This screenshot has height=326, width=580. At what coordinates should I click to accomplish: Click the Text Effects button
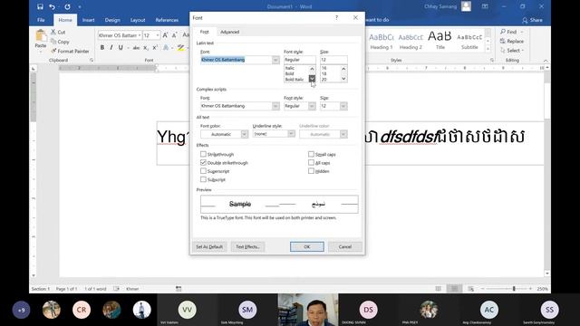247,246
